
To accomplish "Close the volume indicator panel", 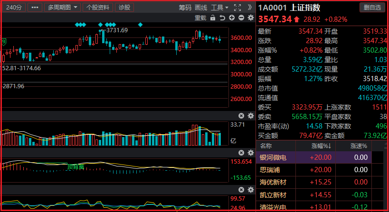I will (241, 116).
